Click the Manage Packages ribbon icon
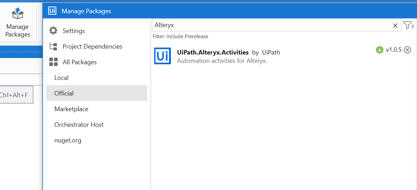Image resolution: width=417 pixels, height=190 pixels. point(18,14)
